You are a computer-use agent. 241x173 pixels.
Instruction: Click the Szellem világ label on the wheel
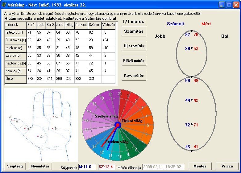click(106, 116)
